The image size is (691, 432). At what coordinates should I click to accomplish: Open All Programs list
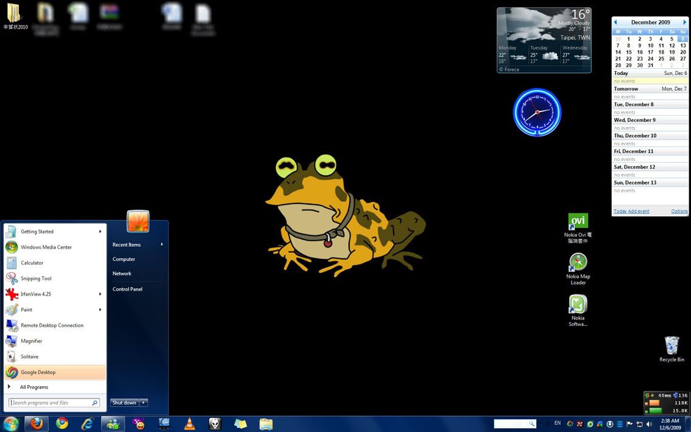click(34, 388)
